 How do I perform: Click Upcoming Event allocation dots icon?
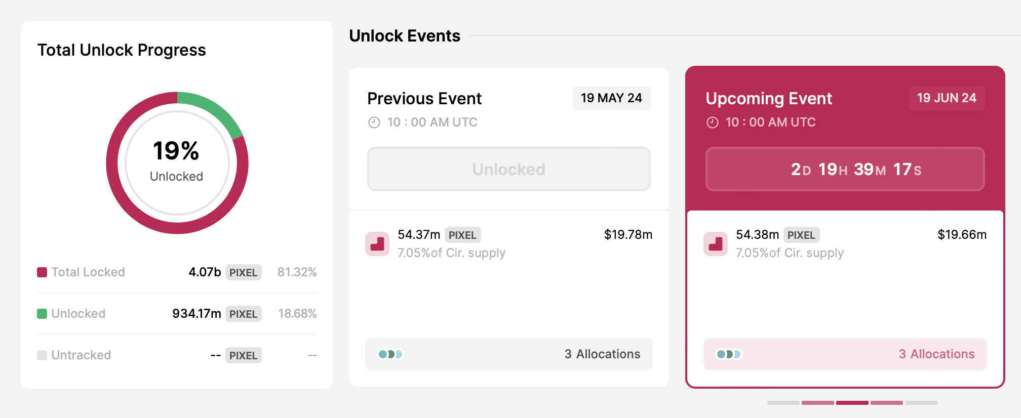tap(729, 354)
